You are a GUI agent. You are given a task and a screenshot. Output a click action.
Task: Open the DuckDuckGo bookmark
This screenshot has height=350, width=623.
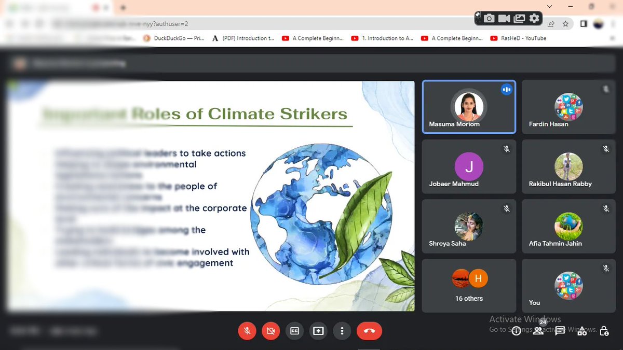[174, 38]
